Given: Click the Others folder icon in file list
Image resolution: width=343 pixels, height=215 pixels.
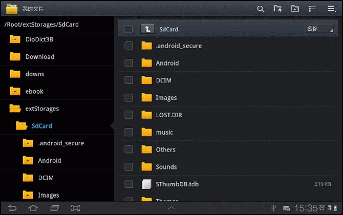Looking at the screenshot, I should click(146, 149).
